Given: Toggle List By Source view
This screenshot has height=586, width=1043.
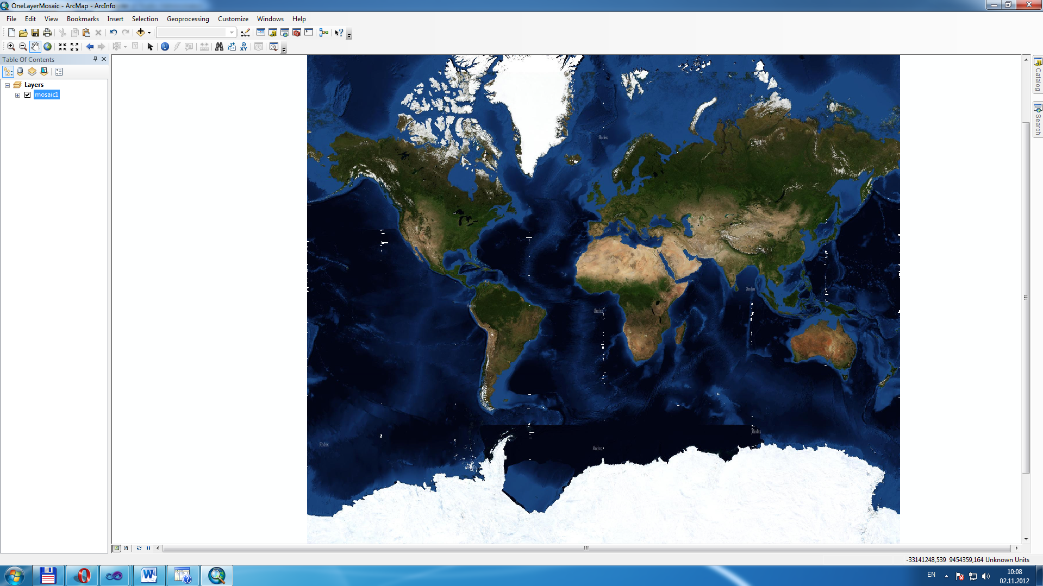Looking at the screenshot, I should (x=20, y=72).
